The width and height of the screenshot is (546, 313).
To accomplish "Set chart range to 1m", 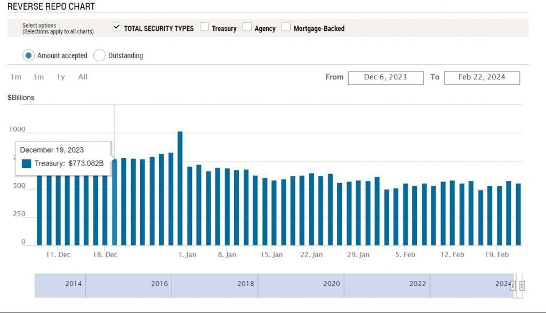I will tap(16, 77).
